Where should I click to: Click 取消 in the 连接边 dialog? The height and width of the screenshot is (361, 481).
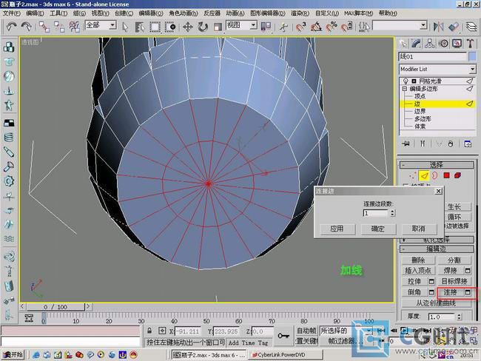click(x=418, y=229)
